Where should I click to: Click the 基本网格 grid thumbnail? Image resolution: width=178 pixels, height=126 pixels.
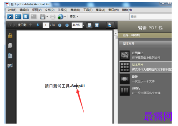click(x=125, y=67)
